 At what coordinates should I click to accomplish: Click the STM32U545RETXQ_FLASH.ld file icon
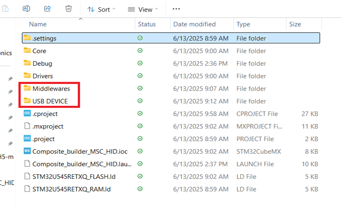27,176
